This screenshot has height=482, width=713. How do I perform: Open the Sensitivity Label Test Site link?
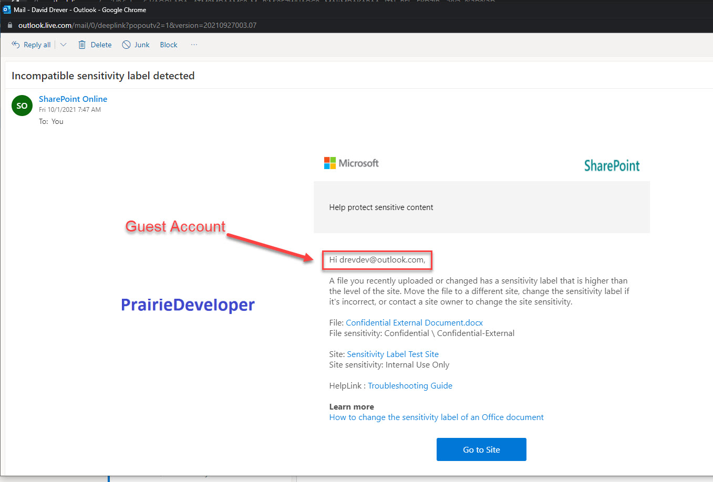tap(392, 354)
